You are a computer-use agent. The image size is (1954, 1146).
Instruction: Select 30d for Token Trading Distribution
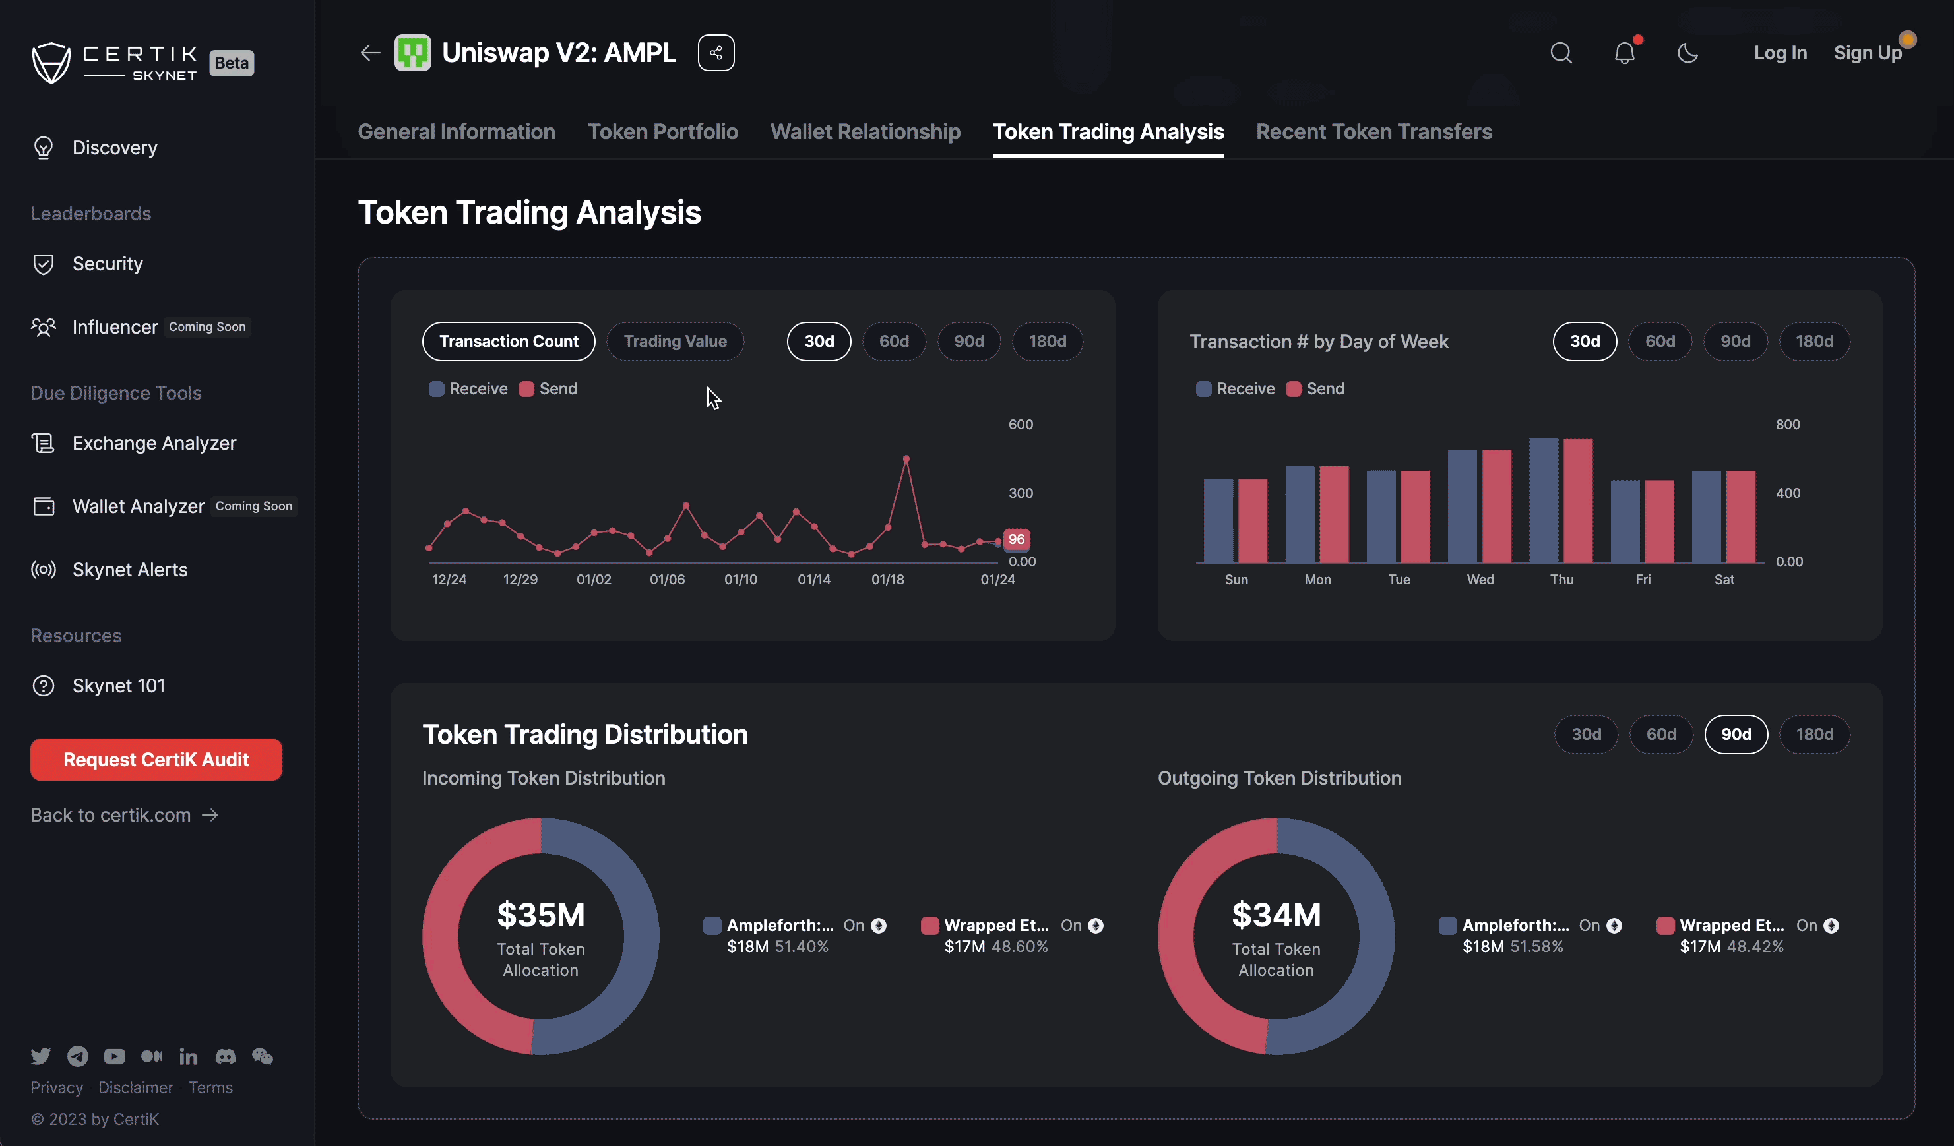coord(1586,734)
